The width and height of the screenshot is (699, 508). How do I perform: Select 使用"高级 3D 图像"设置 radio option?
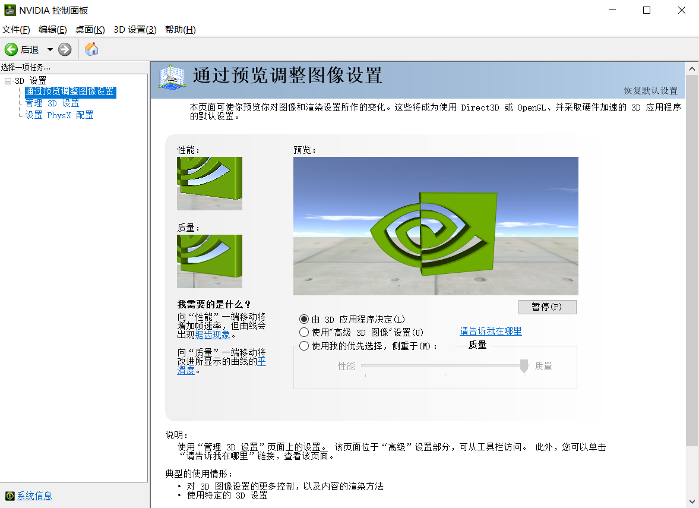pyautogui.click(x=304, y=332)
